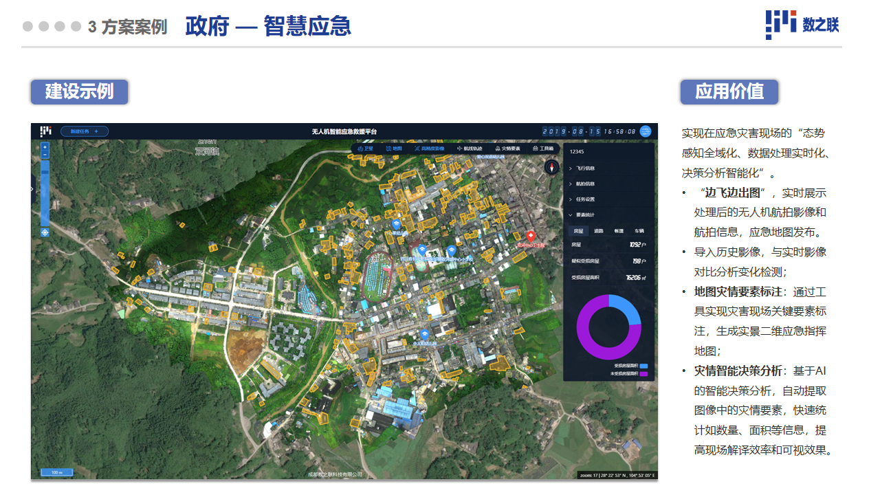Click the map zoom-in plus button
Viewport: 880px width, 495px height.
45,147
